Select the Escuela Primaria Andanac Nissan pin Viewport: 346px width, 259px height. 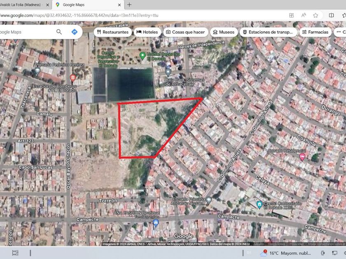point(208,201)
